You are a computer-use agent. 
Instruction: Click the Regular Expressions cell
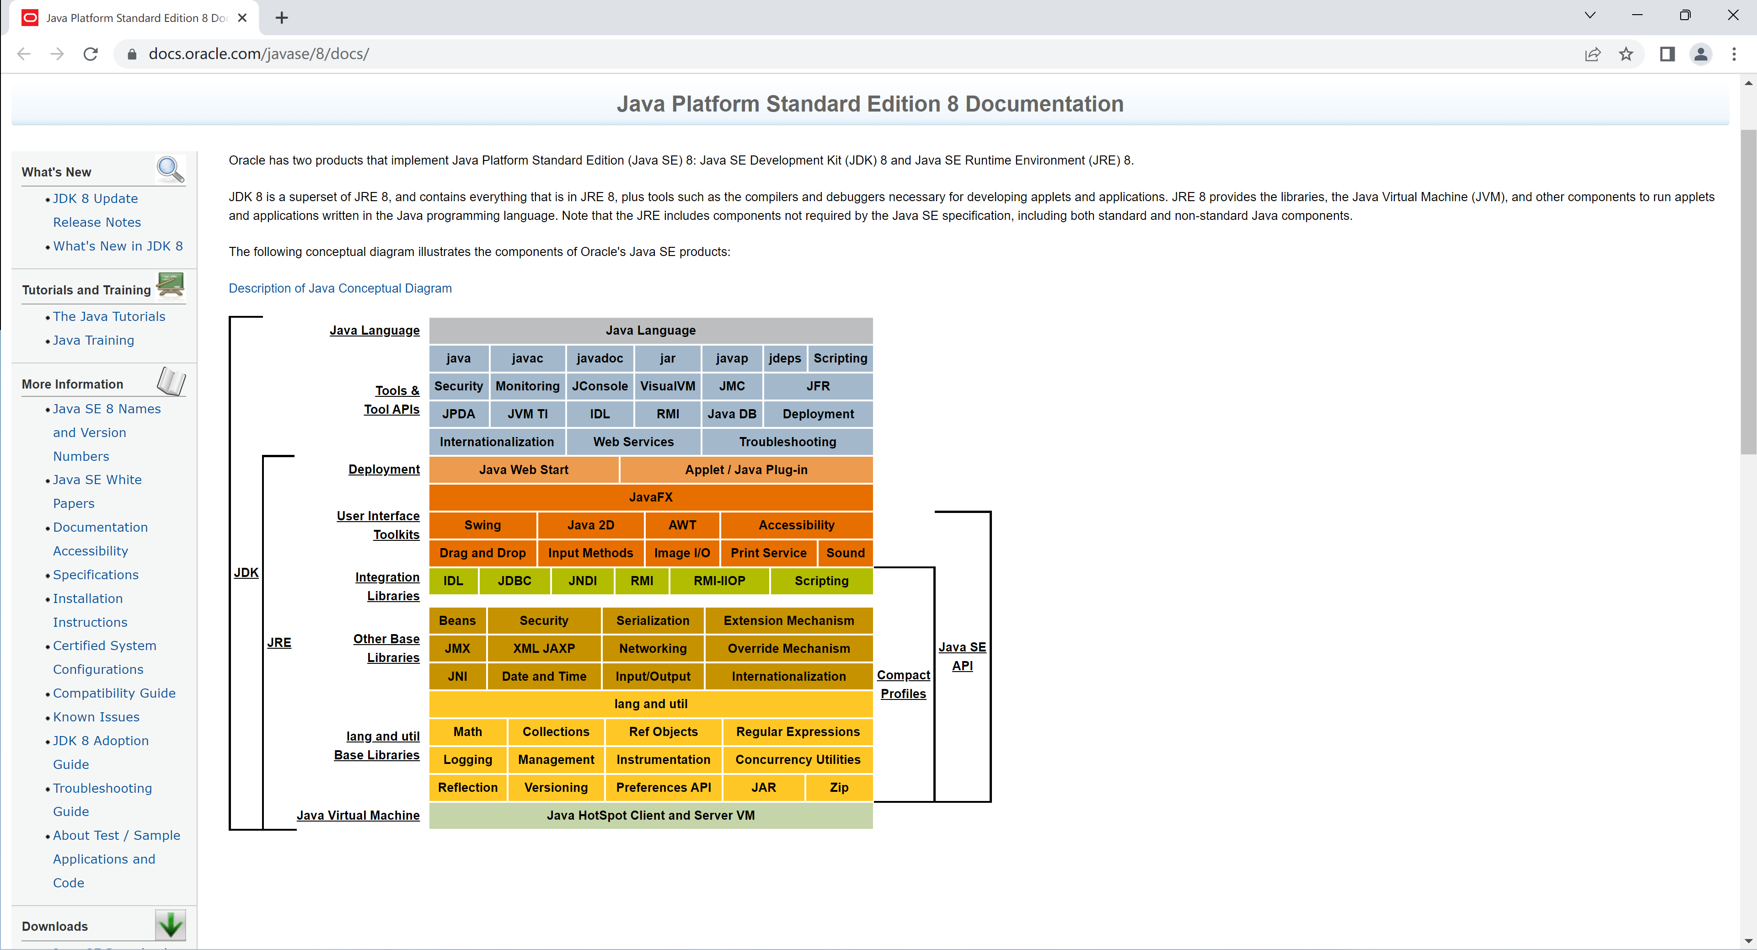(798, 732)
